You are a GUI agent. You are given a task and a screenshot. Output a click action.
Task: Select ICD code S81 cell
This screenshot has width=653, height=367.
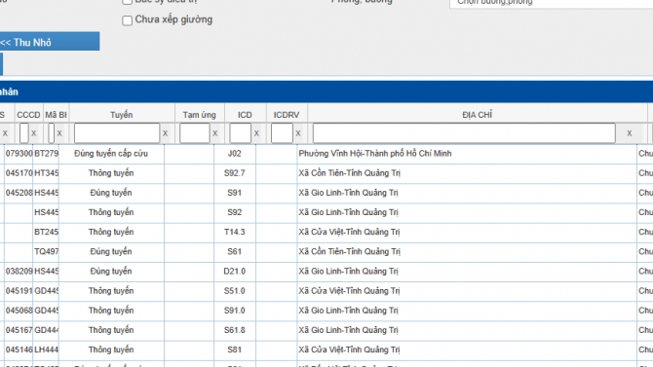tap(235, 349)
